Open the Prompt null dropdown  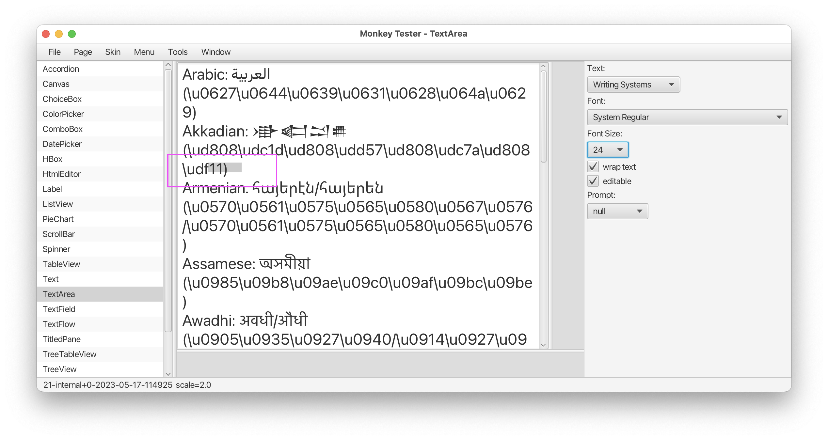click(x=617, y=211)
